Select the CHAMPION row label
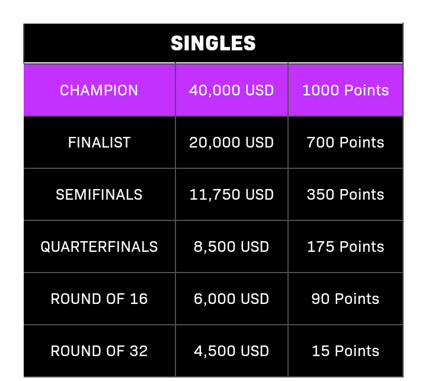Screen dimensions: 422x381 (x=99, y=90)
